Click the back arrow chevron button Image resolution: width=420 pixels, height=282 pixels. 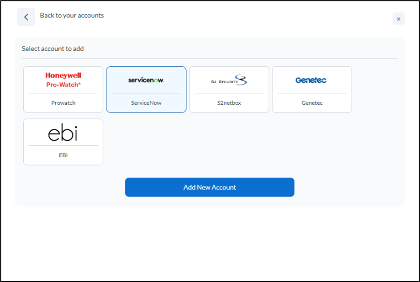26,17
